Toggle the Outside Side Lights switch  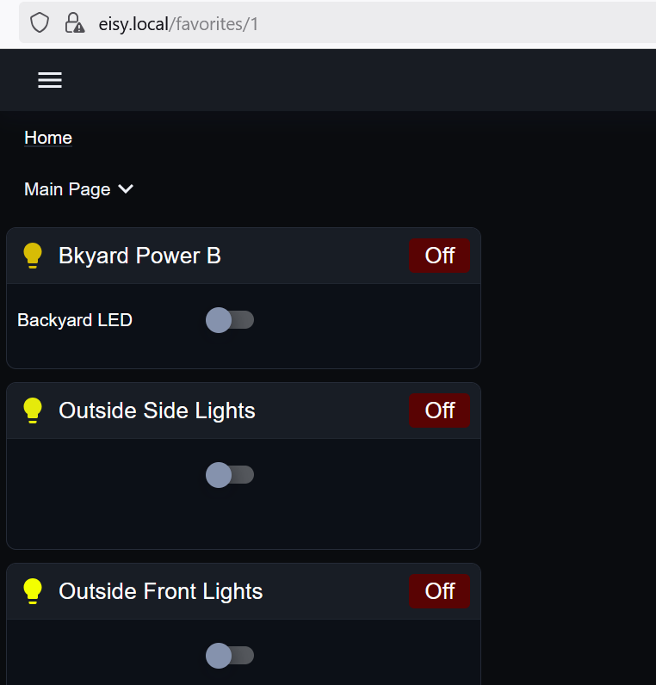point(230,475)
